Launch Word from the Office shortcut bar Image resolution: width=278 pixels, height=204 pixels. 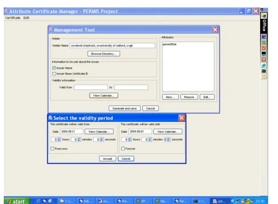(264, 37)
